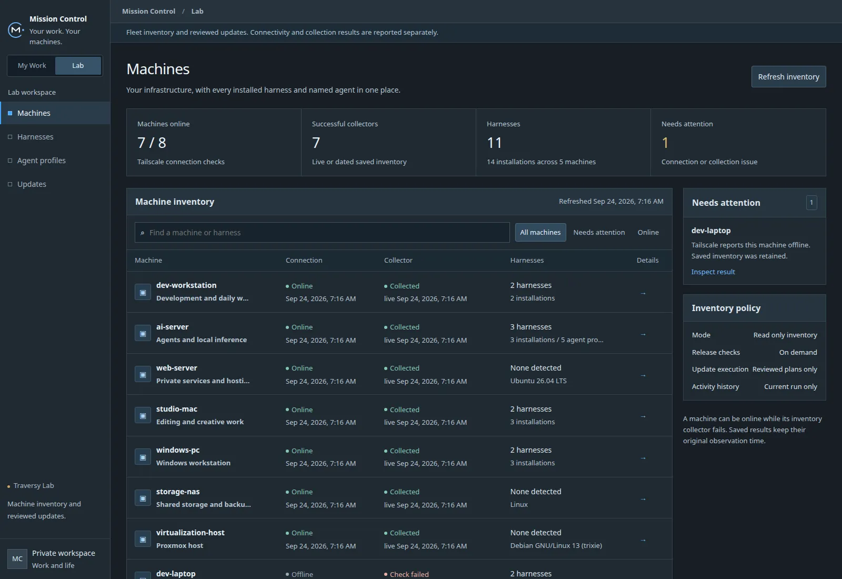
Task: Click the Connection column header
Action: [x=304, y=260]
